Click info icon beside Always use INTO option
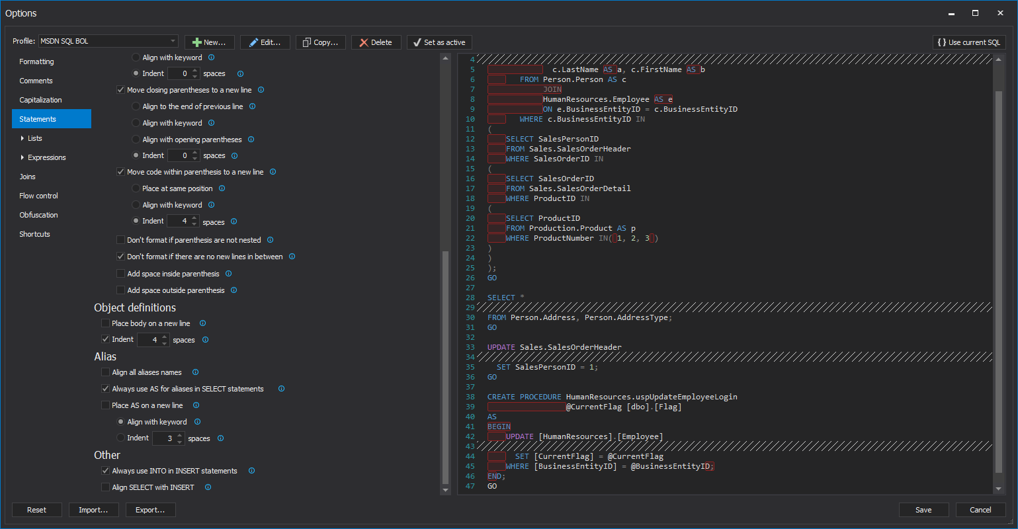 coord(251,471)
